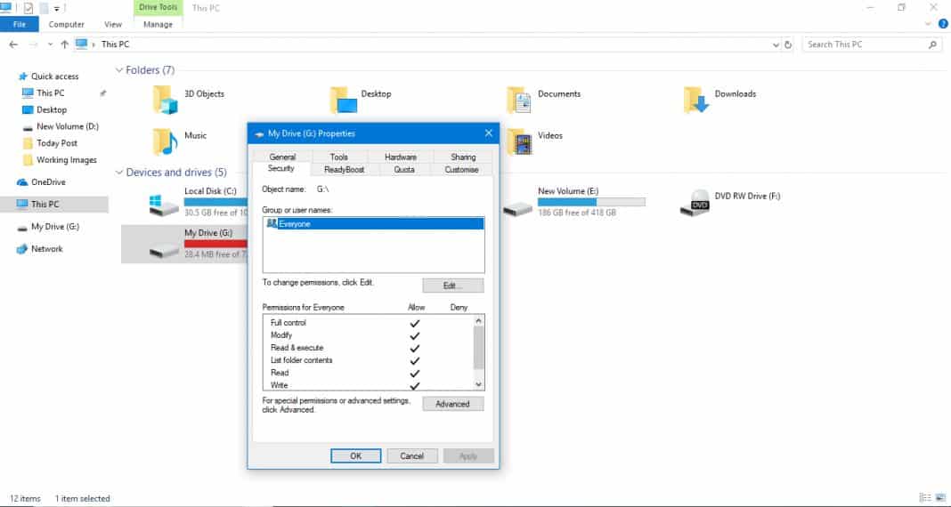Cancel the Properties dialog
Image resolution: width=951 pixels, height=507 pixels.
coord(411,456)
